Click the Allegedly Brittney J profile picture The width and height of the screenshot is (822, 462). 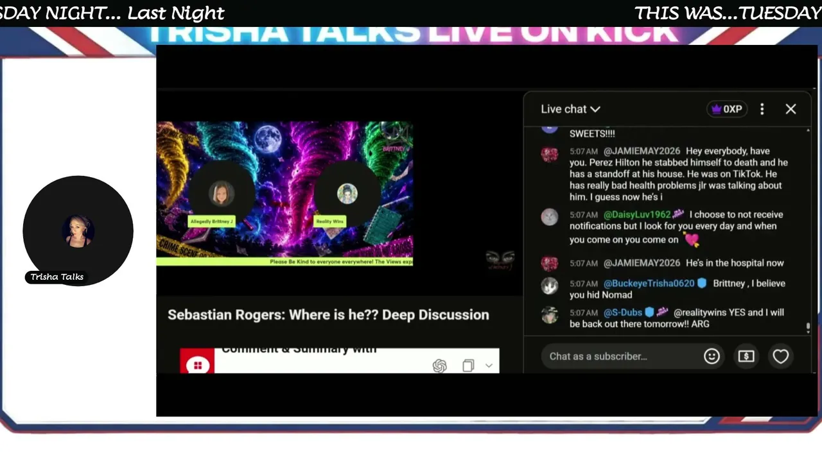tap(221, 193)
